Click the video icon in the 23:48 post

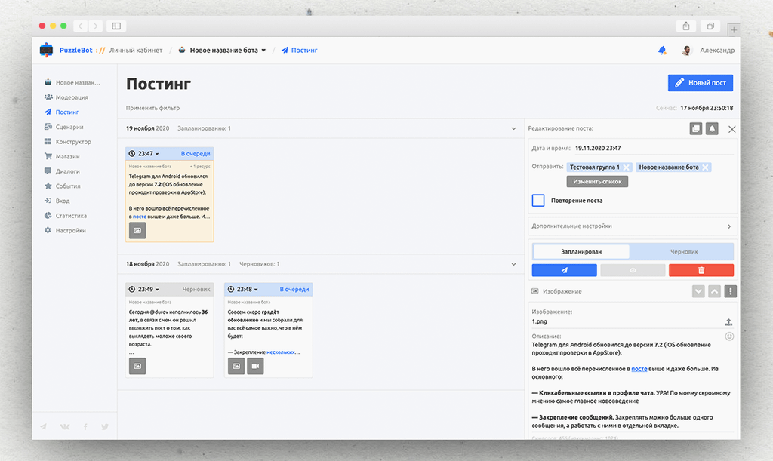pos(255,366)
